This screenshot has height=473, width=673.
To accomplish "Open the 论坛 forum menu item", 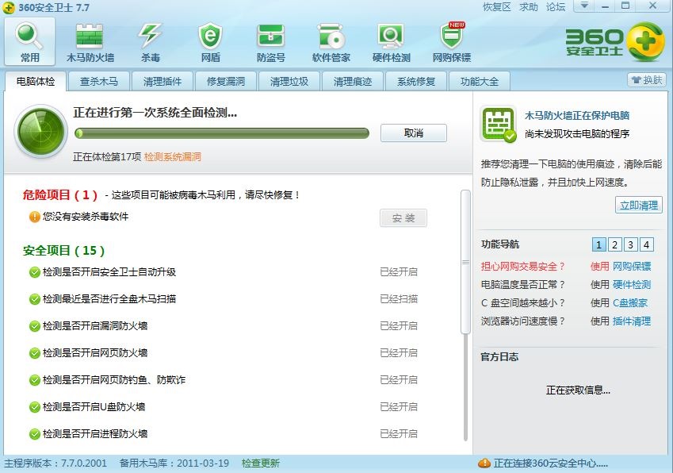I will [555, 6].
